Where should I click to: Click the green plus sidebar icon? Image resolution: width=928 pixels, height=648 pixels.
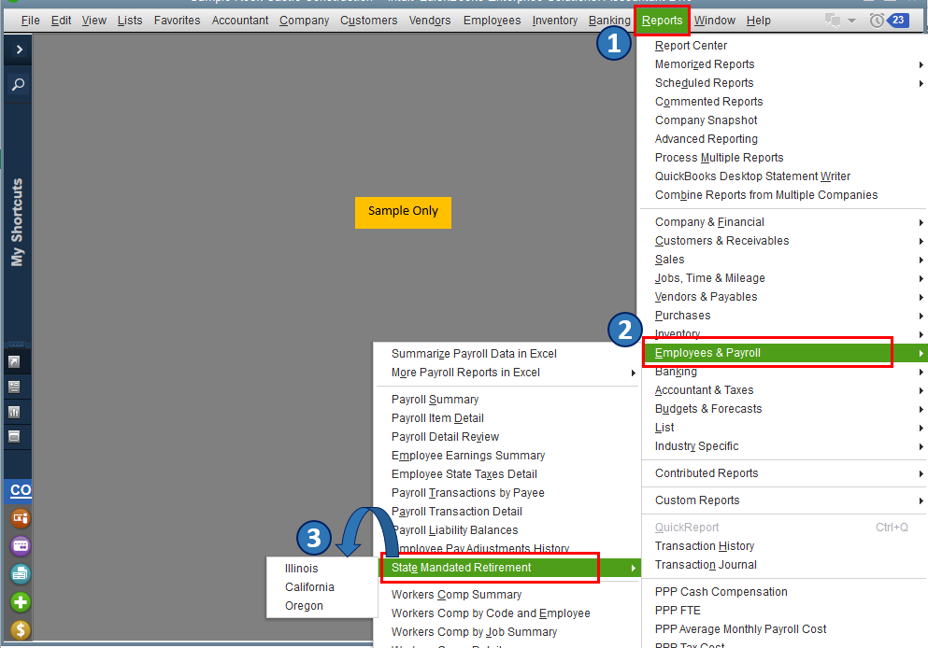tap(21, 602)
